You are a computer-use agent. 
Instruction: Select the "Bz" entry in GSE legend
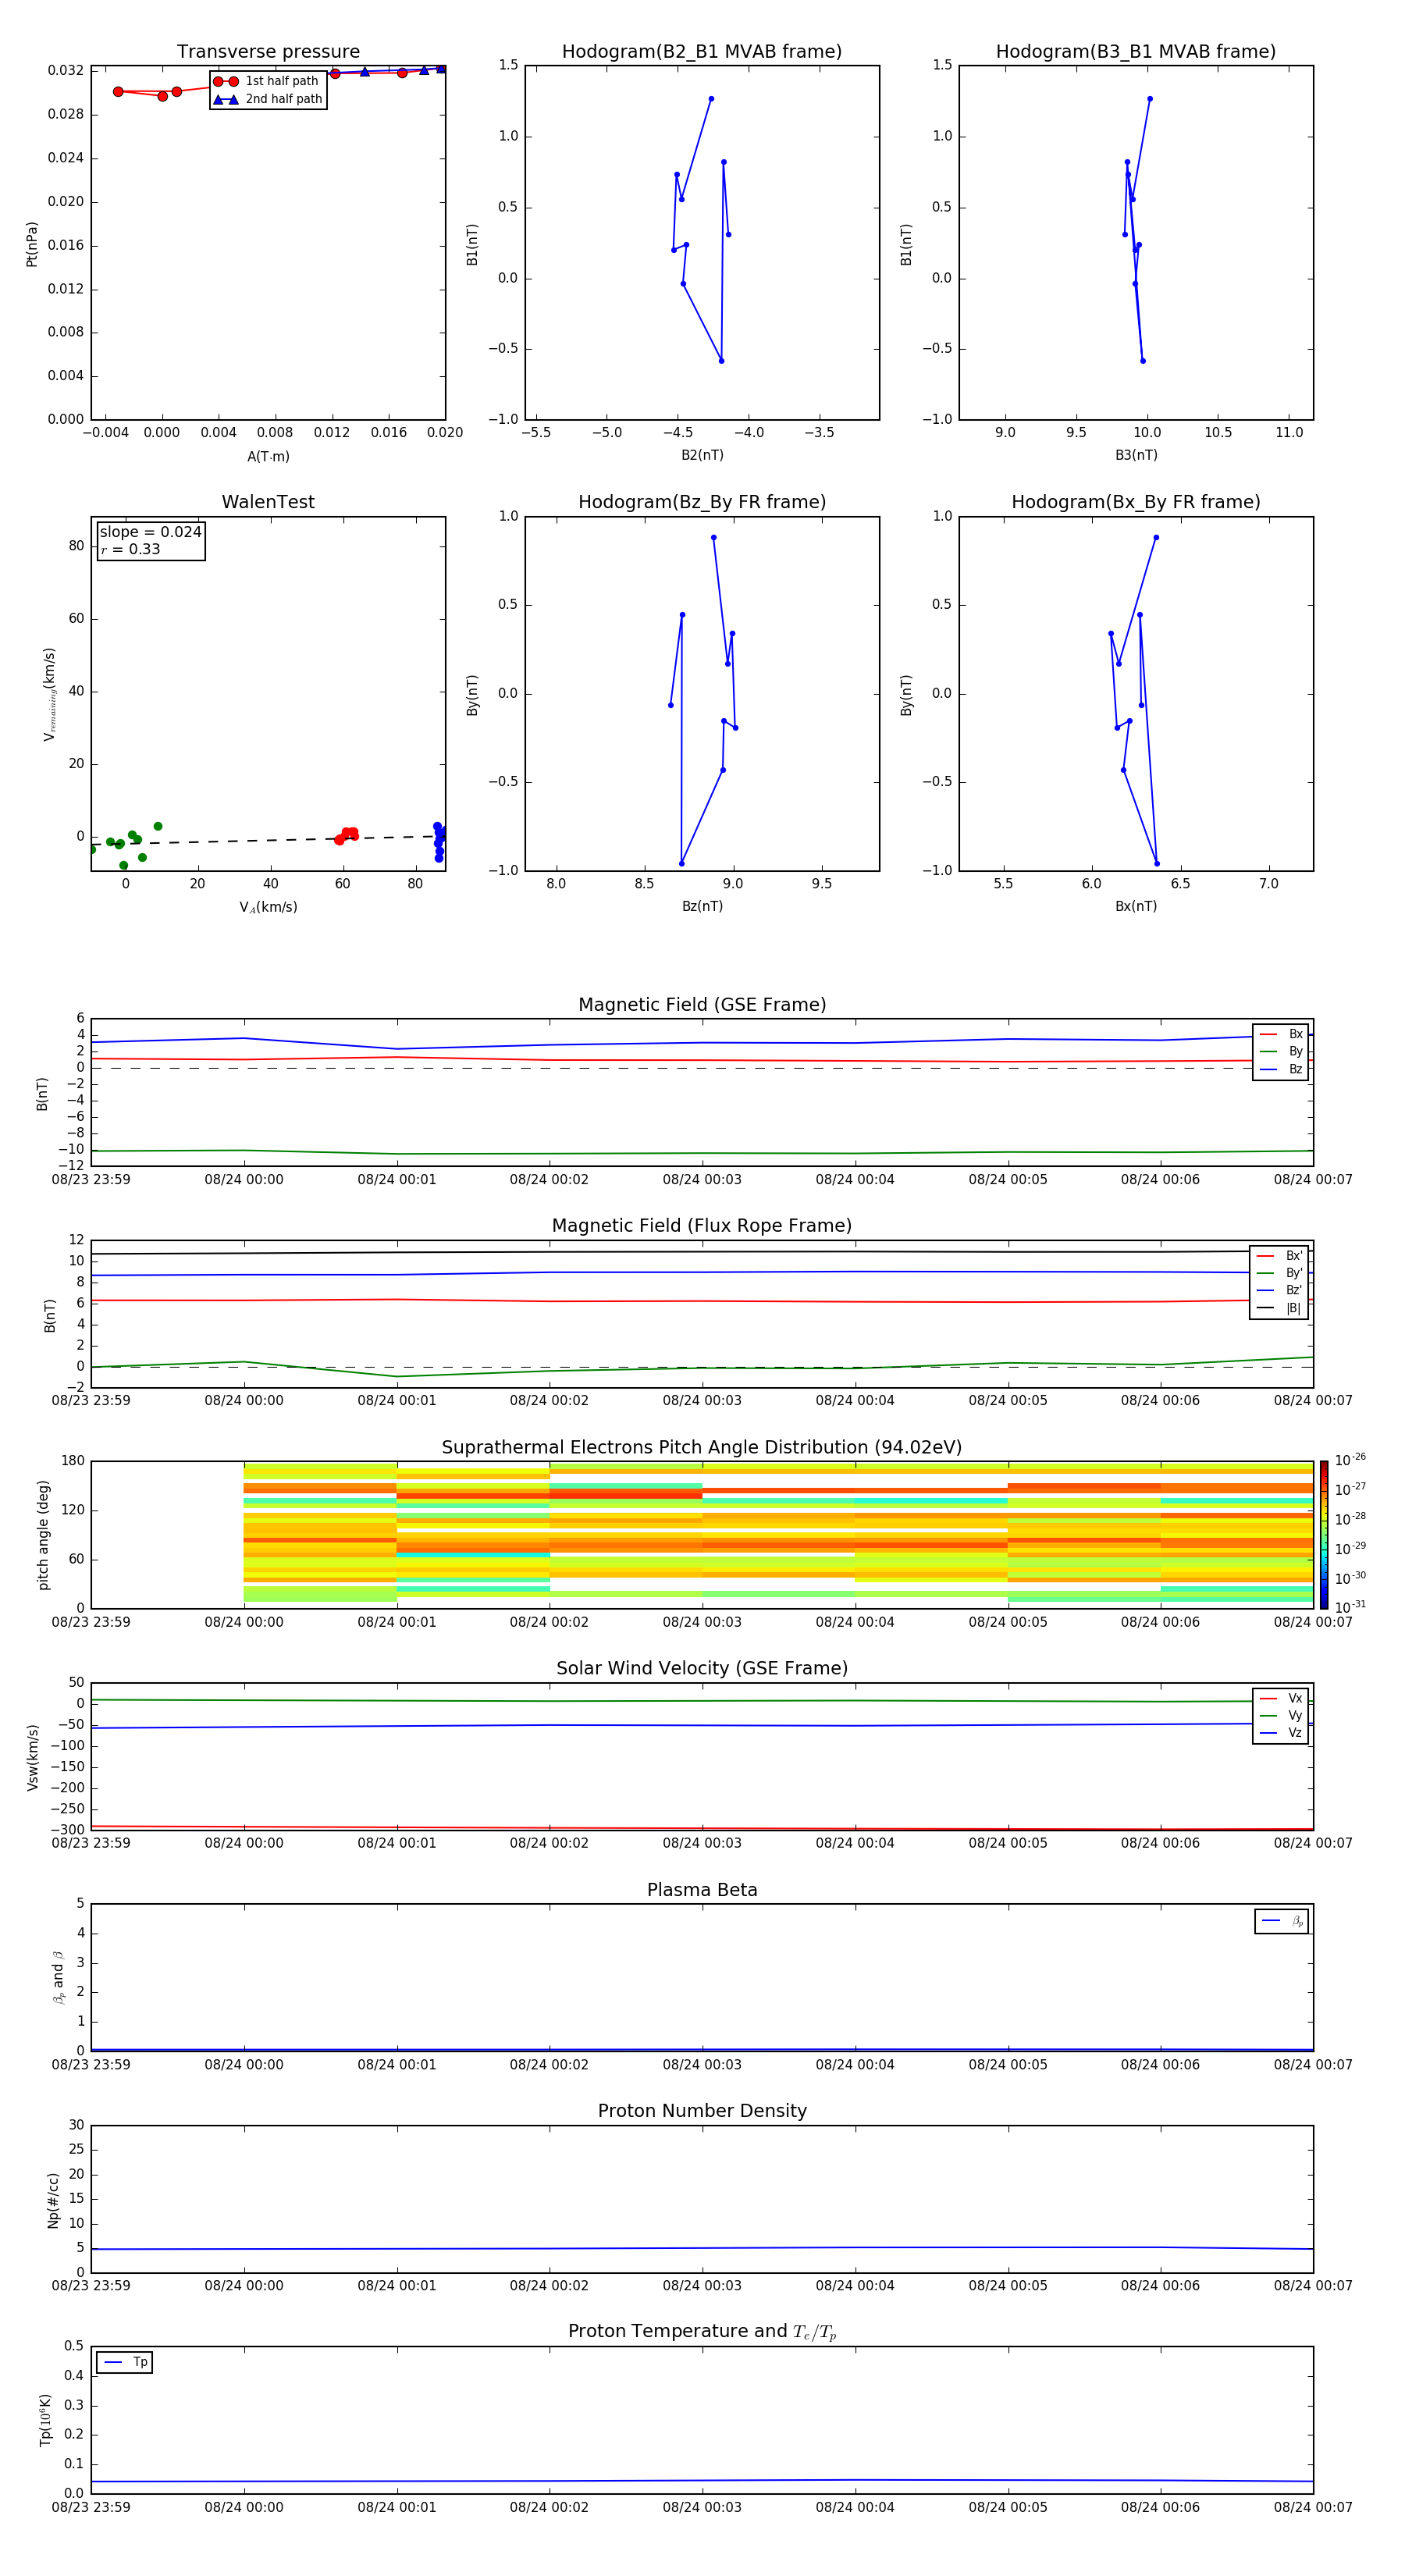[1281, 1069]
